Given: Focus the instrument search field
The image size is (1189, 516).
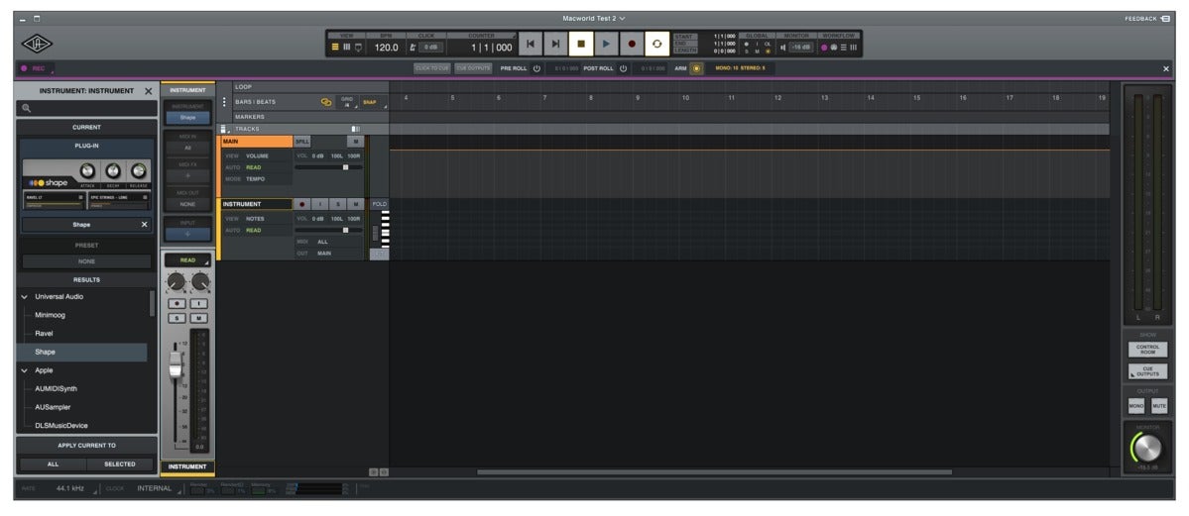Looking at the screenshot, I should coord(86,108).
